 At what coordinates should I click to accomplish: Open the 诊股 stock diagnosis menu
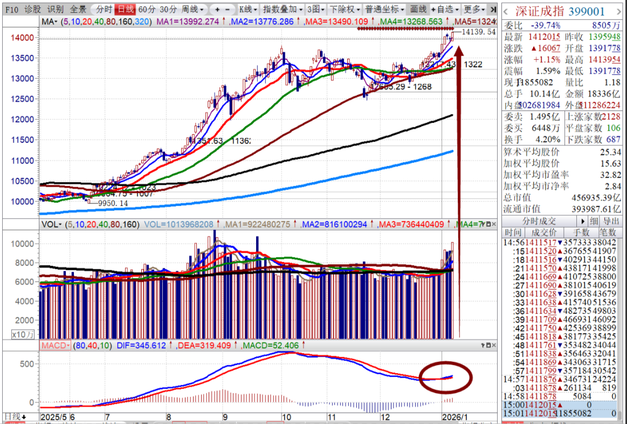[33, 9]
